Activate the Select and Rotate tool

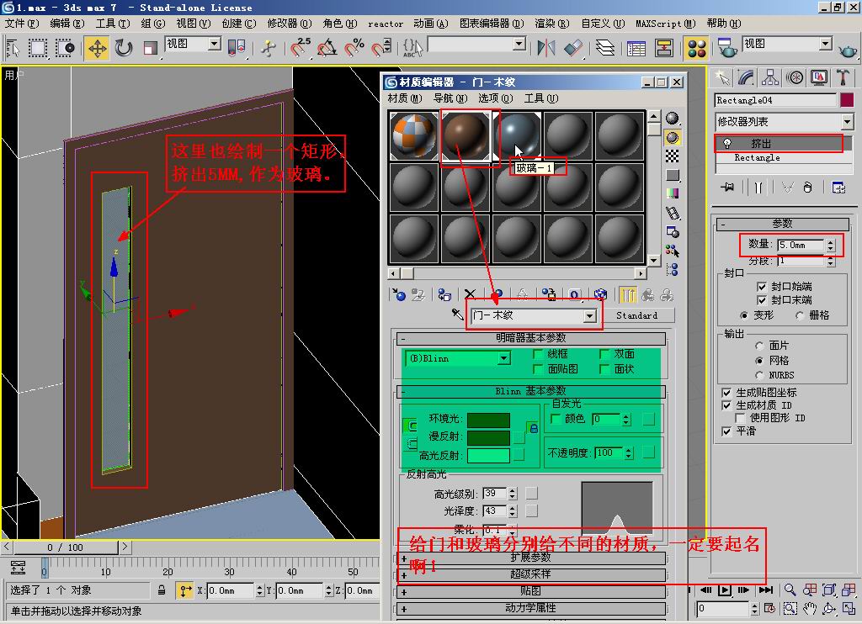[x=124, y=48]
